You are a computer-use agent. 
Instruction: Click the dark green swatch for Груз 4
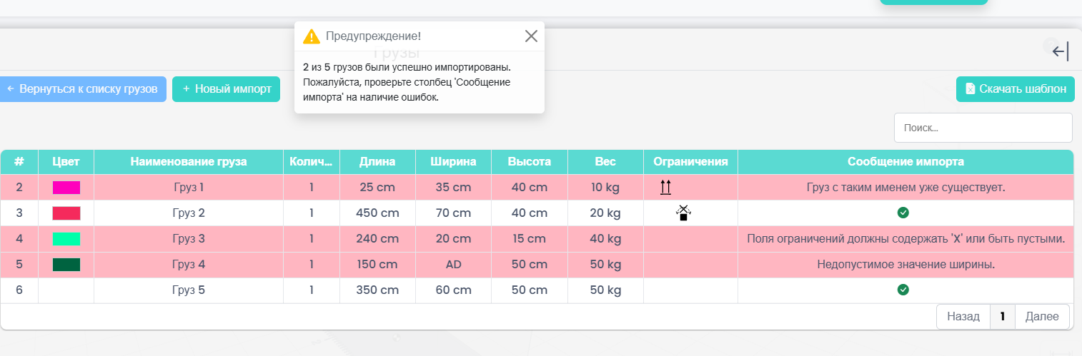66,265
